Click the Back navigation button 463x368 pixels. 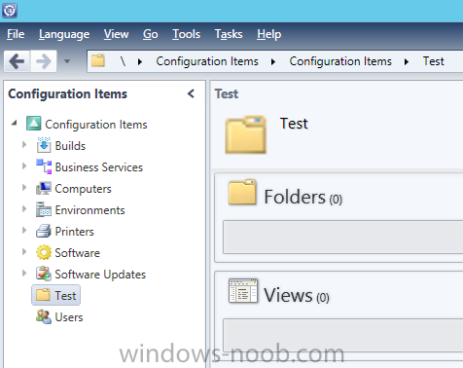point(17,61)
